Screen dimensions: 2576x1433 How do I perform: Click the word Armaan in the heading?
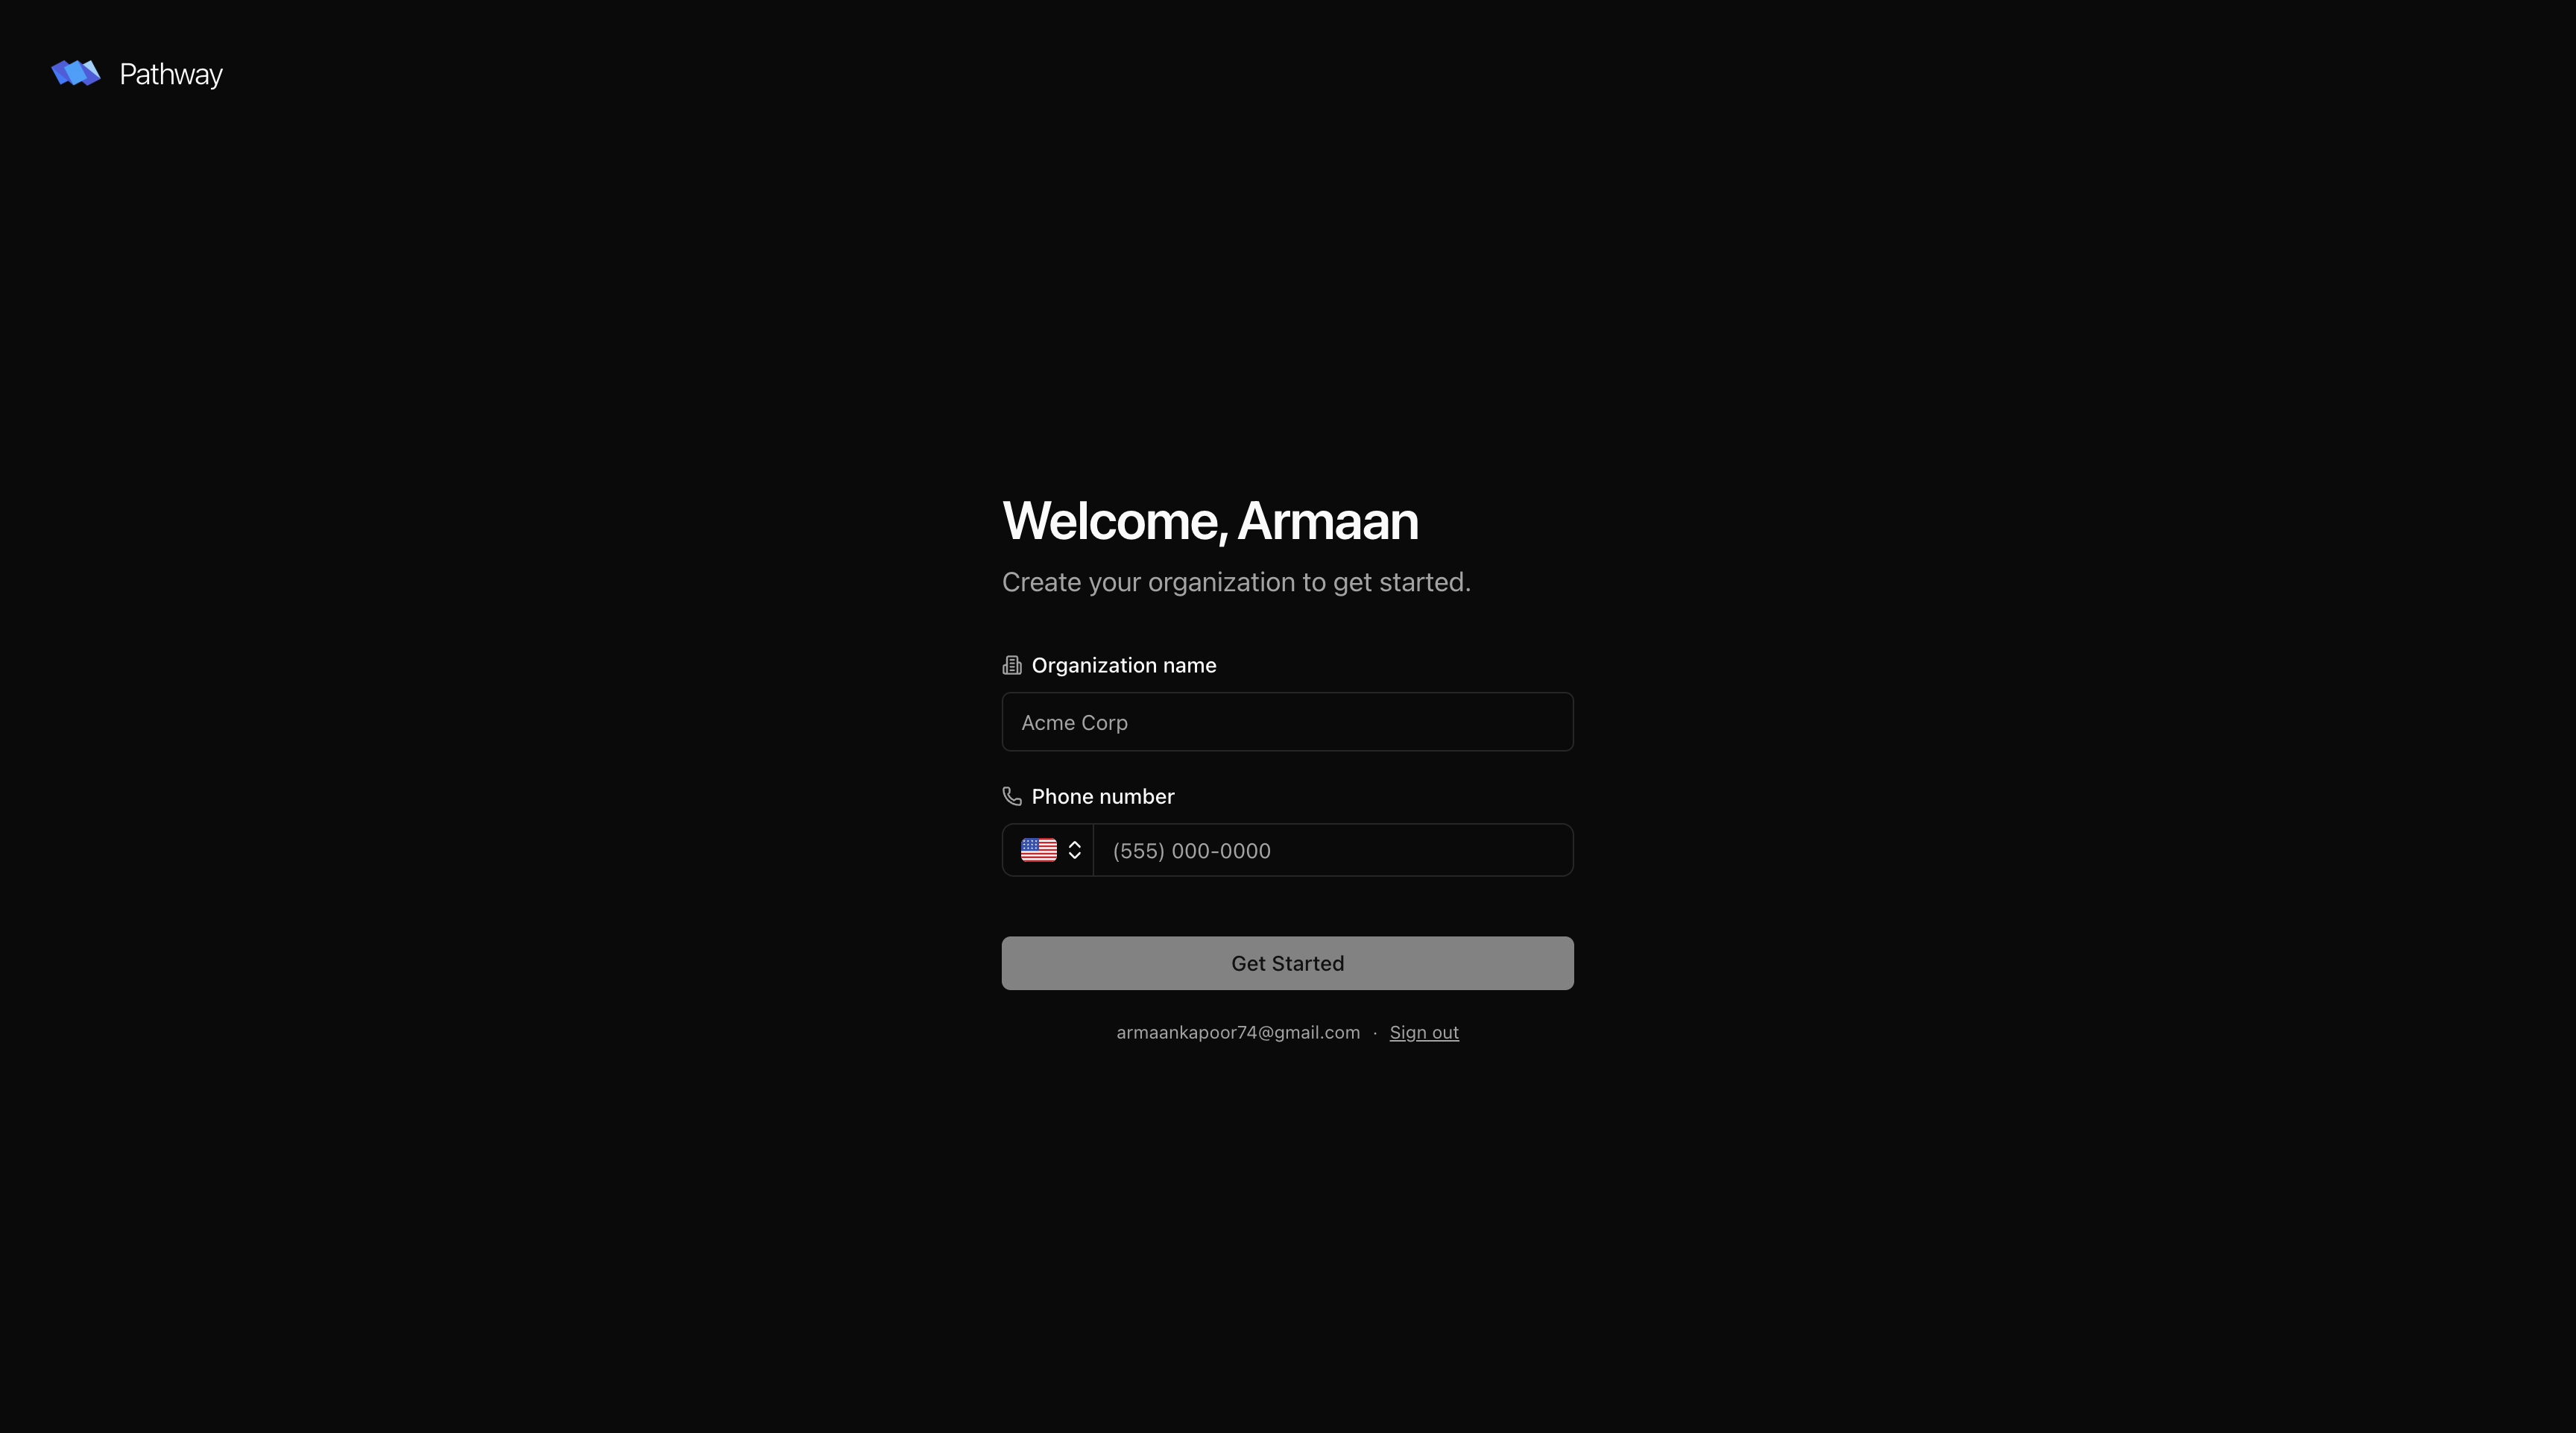click(x=1328, y=521)
